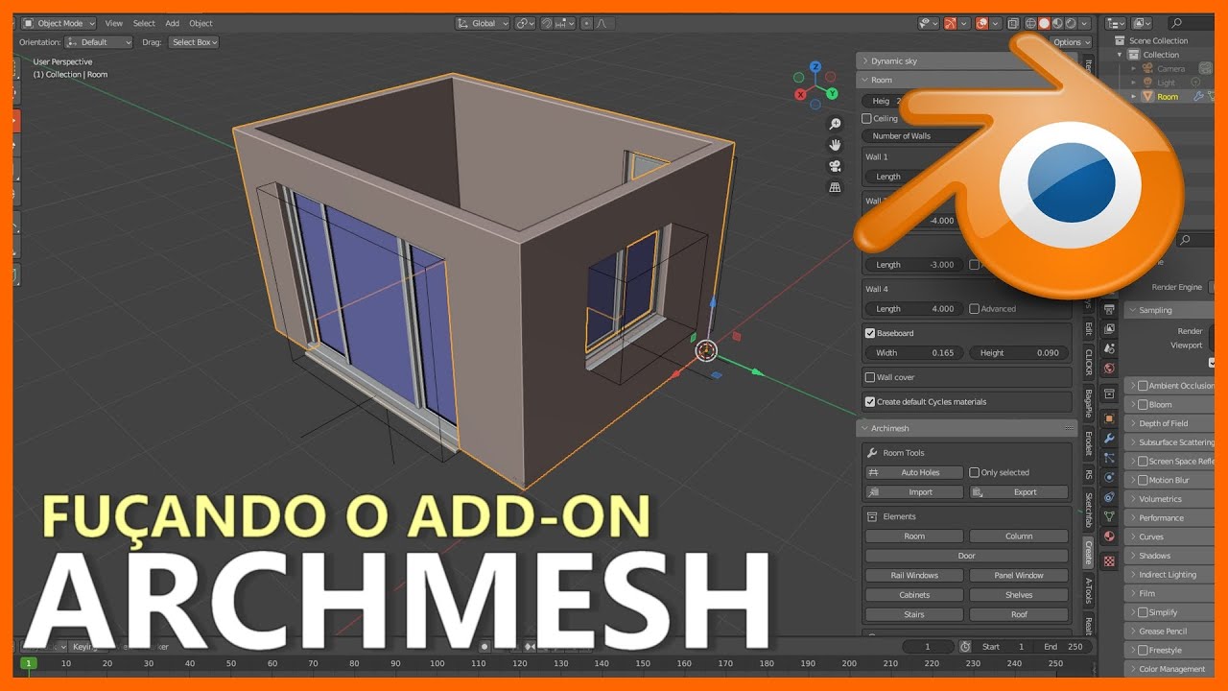
Task: Open the Object menu
Action: [201, 23]
